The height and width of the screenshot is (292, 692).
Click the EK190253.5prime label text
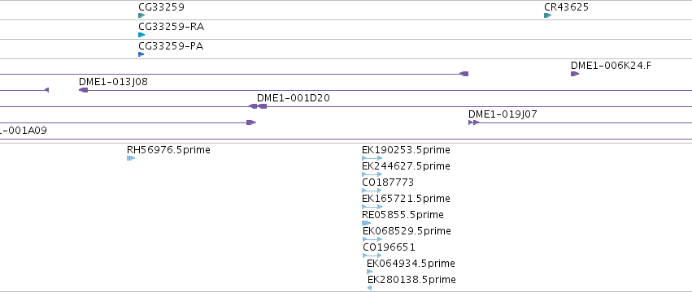[x=406, y=150]
